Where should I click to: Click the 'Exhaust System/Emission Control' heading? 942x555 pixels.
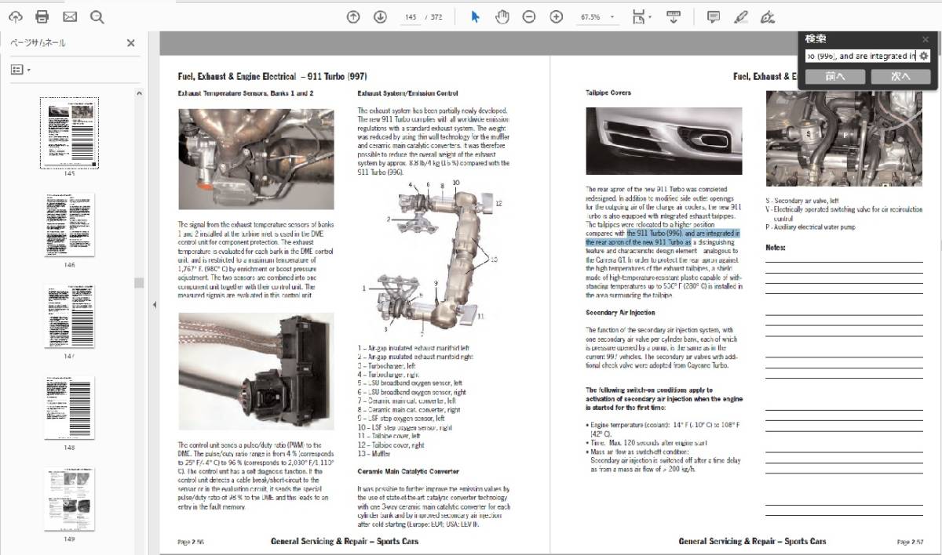click(x=407, y=93)
